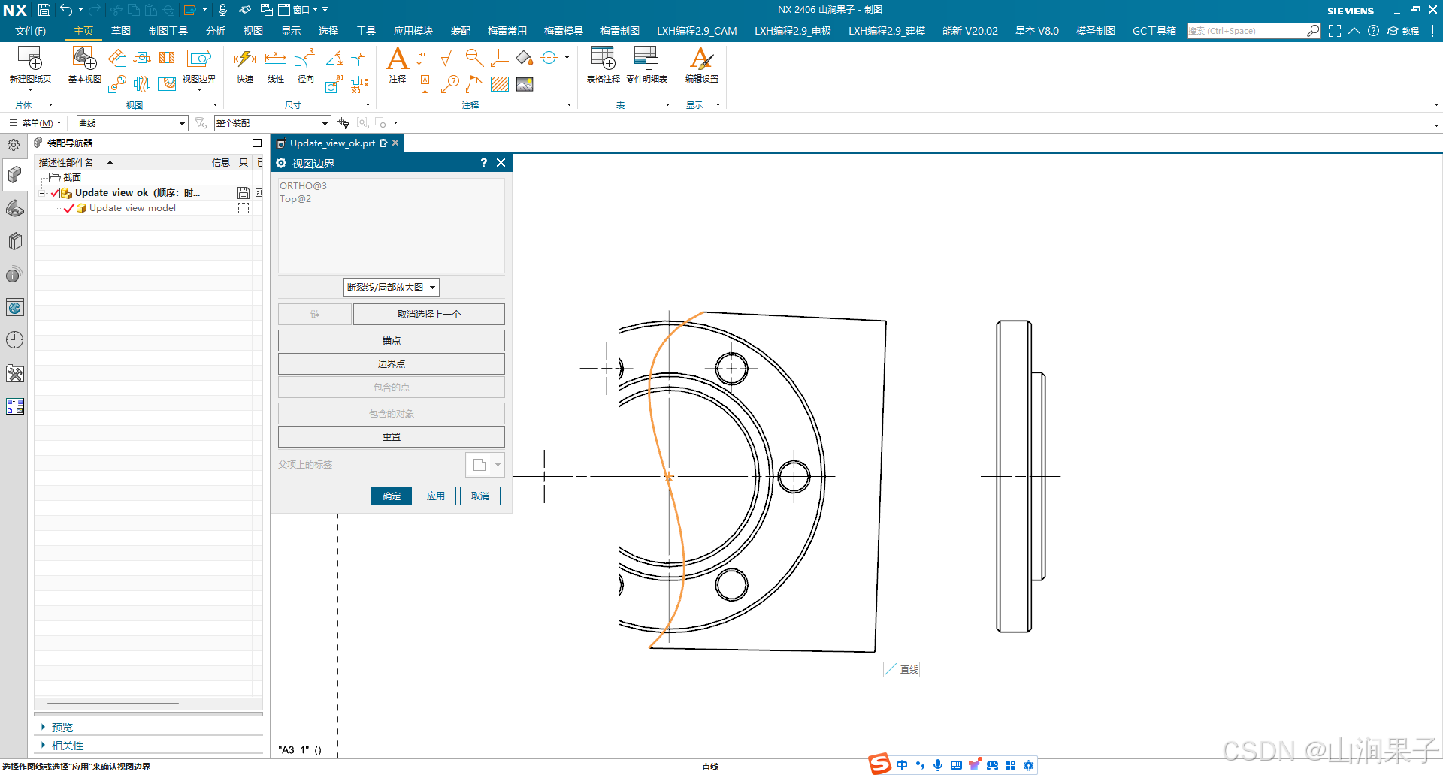Click the raster image insert icon
Image resolution: width=1443 pixels, height=775 pixels.
click(525, 84)
